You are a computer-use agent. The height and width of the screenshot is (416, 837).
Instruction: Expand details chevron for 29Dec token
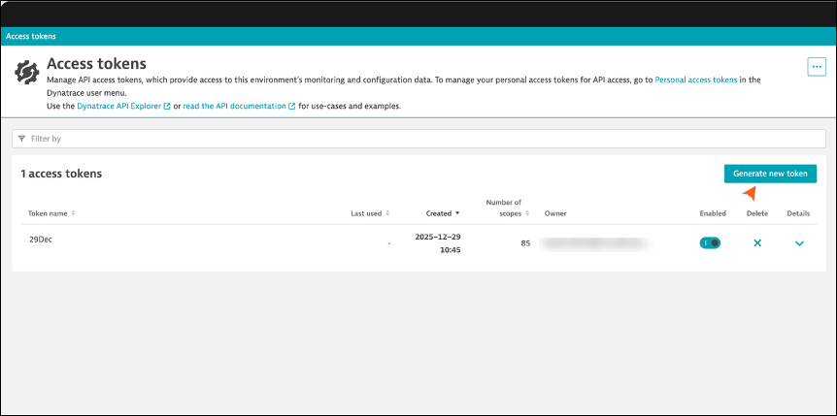point(799,243)
